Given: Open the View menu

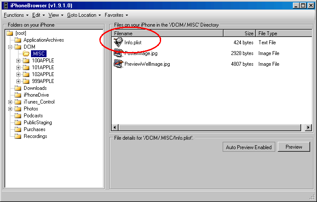Looking at the screenshot, I should [56, 15].
